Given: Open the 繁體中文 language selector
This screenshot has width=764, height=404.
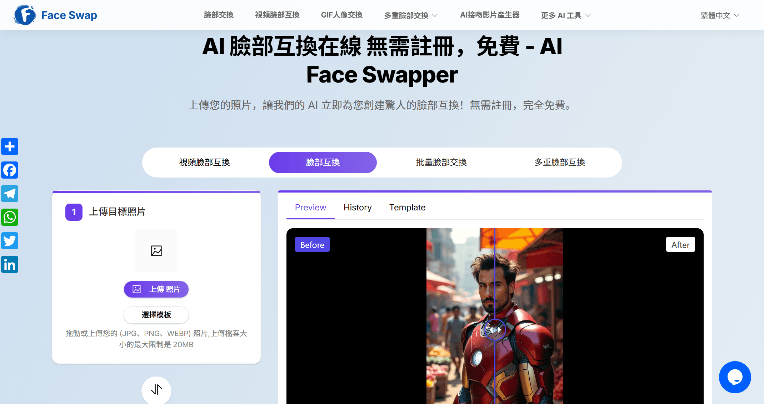Looking at the screenshot, I should pos(720,15).
